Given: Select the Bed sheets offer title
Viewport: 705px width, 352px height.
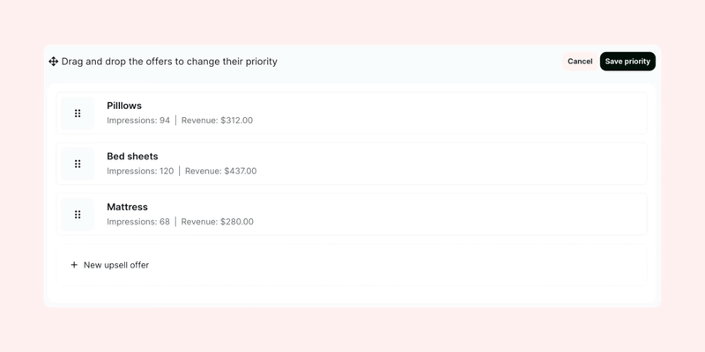Looking at the screenshot, I should [132, 157].
